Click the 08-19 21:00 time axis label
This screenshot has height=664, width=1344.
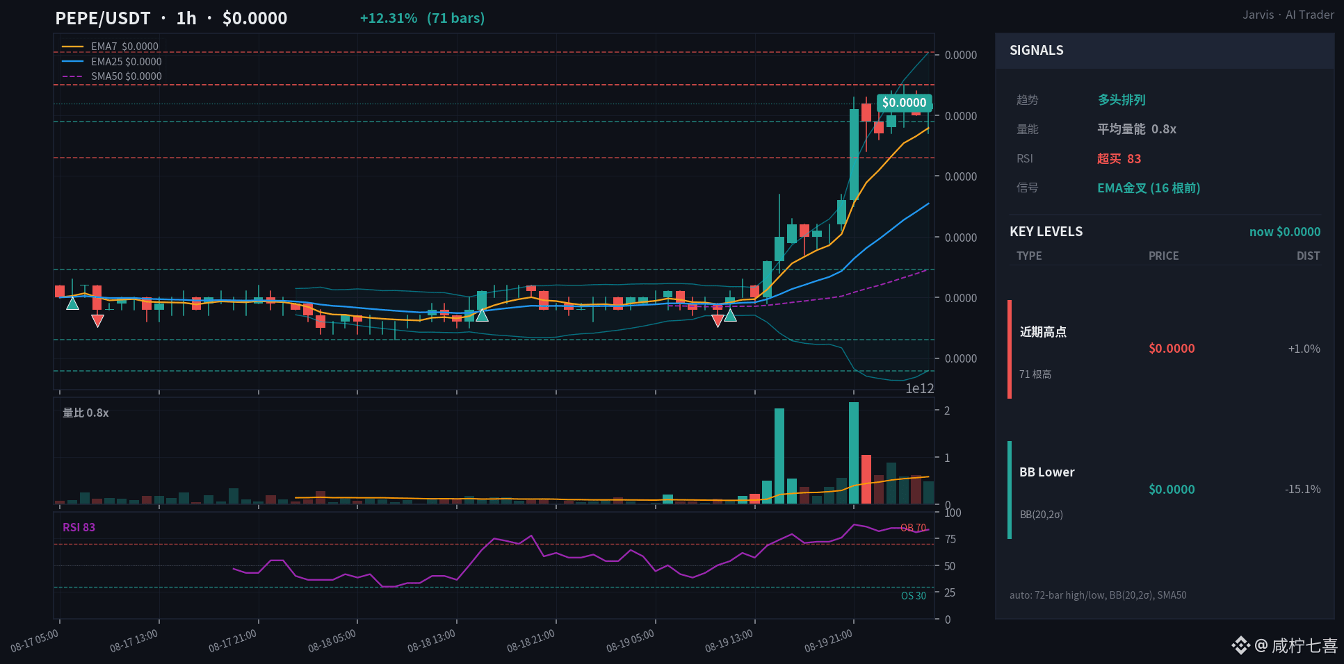point(829,641)
